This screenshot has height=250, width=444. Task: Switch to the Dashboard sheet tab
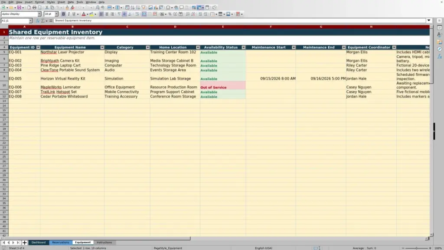(39, 243)
